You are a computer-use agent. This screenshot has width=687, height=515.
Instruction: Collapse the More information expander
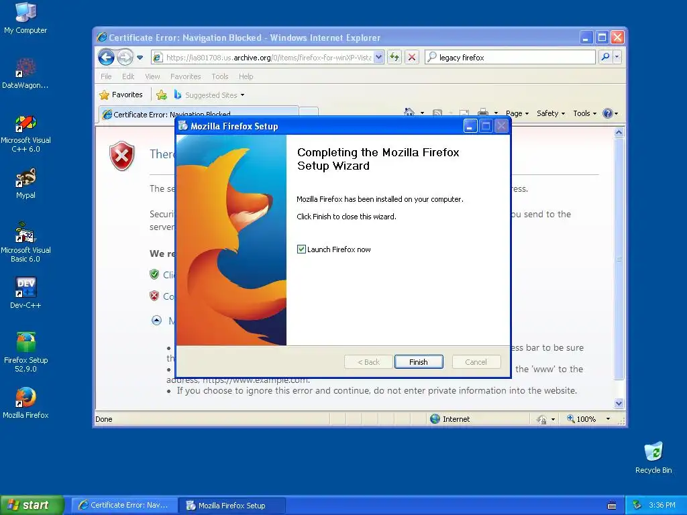156,321
